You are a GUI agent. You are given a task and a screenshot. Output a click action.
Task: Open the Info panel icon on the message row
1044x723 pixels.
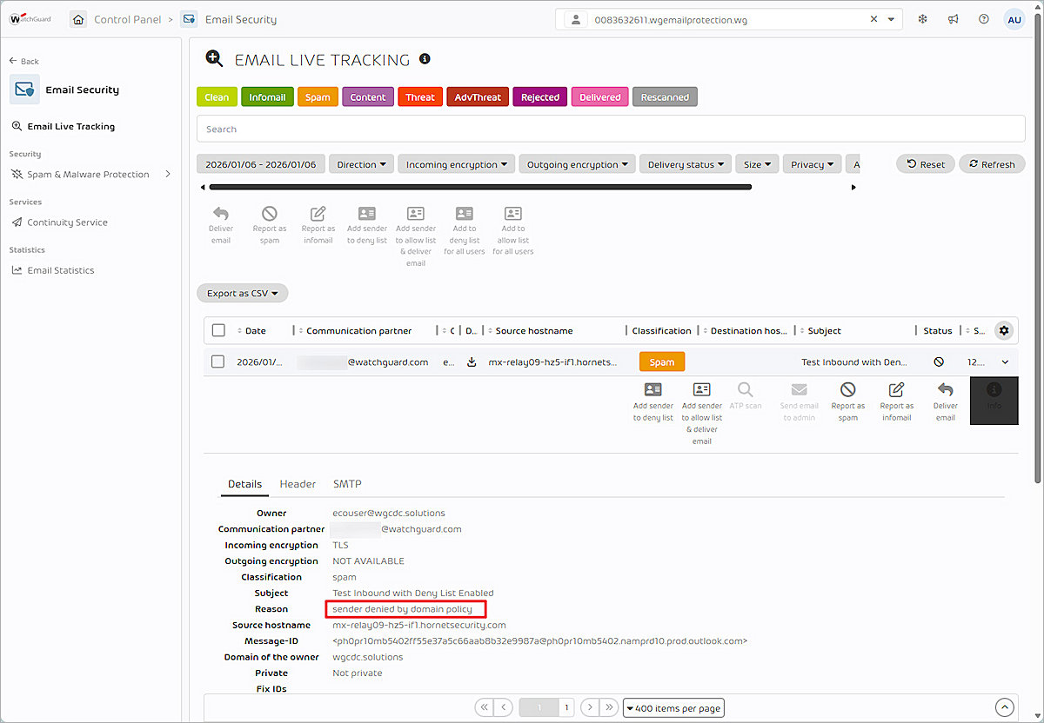(x=994, y=401)
